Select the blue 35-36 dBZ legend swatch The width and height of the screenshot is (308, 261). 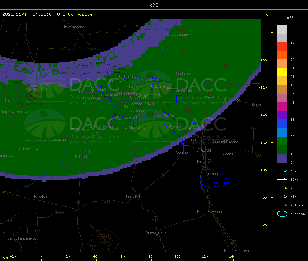coord(282,123)
